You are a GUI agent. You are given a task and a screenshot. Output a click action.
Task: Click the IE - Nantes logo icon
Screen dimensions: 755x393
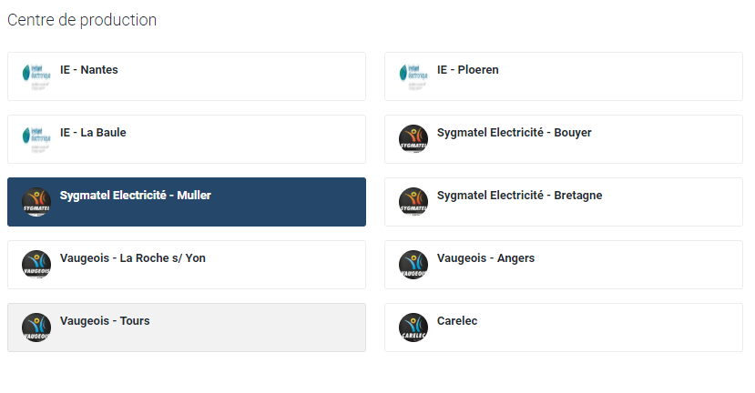point(36,76)
